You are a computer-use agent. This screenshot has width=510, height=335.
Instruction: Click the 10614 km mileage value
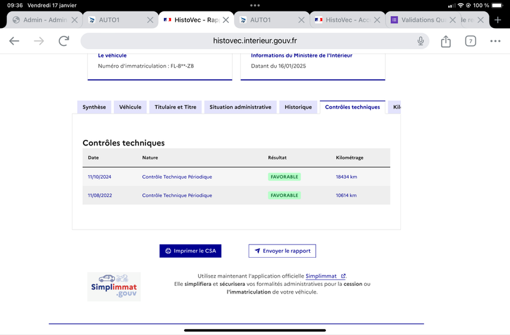tap(346, 195)
